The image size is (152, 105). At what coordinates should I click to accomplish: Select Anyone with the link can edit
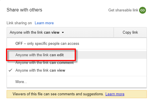point(77,55)
